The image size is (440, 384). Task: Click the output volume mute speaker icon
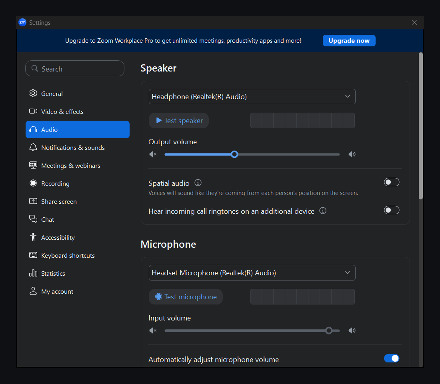[153, 154]
